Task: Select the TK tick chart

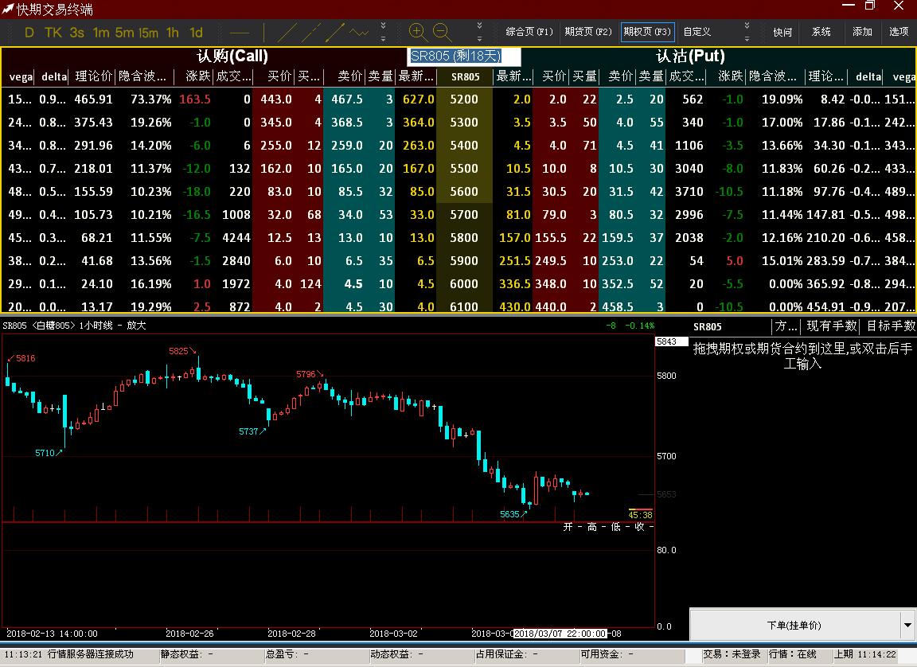Action: (x=53, y=33)
